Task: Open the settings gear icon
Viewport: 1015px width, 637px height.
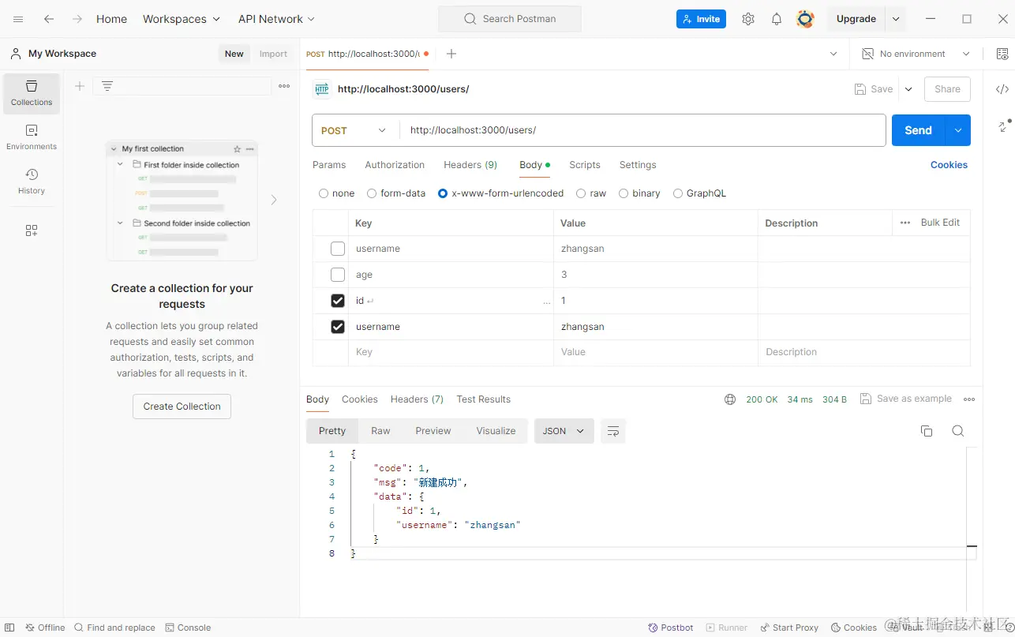Action: 748,19
